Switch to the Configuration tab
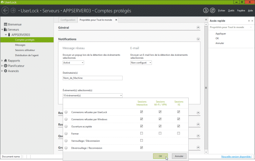 (68, 20)
